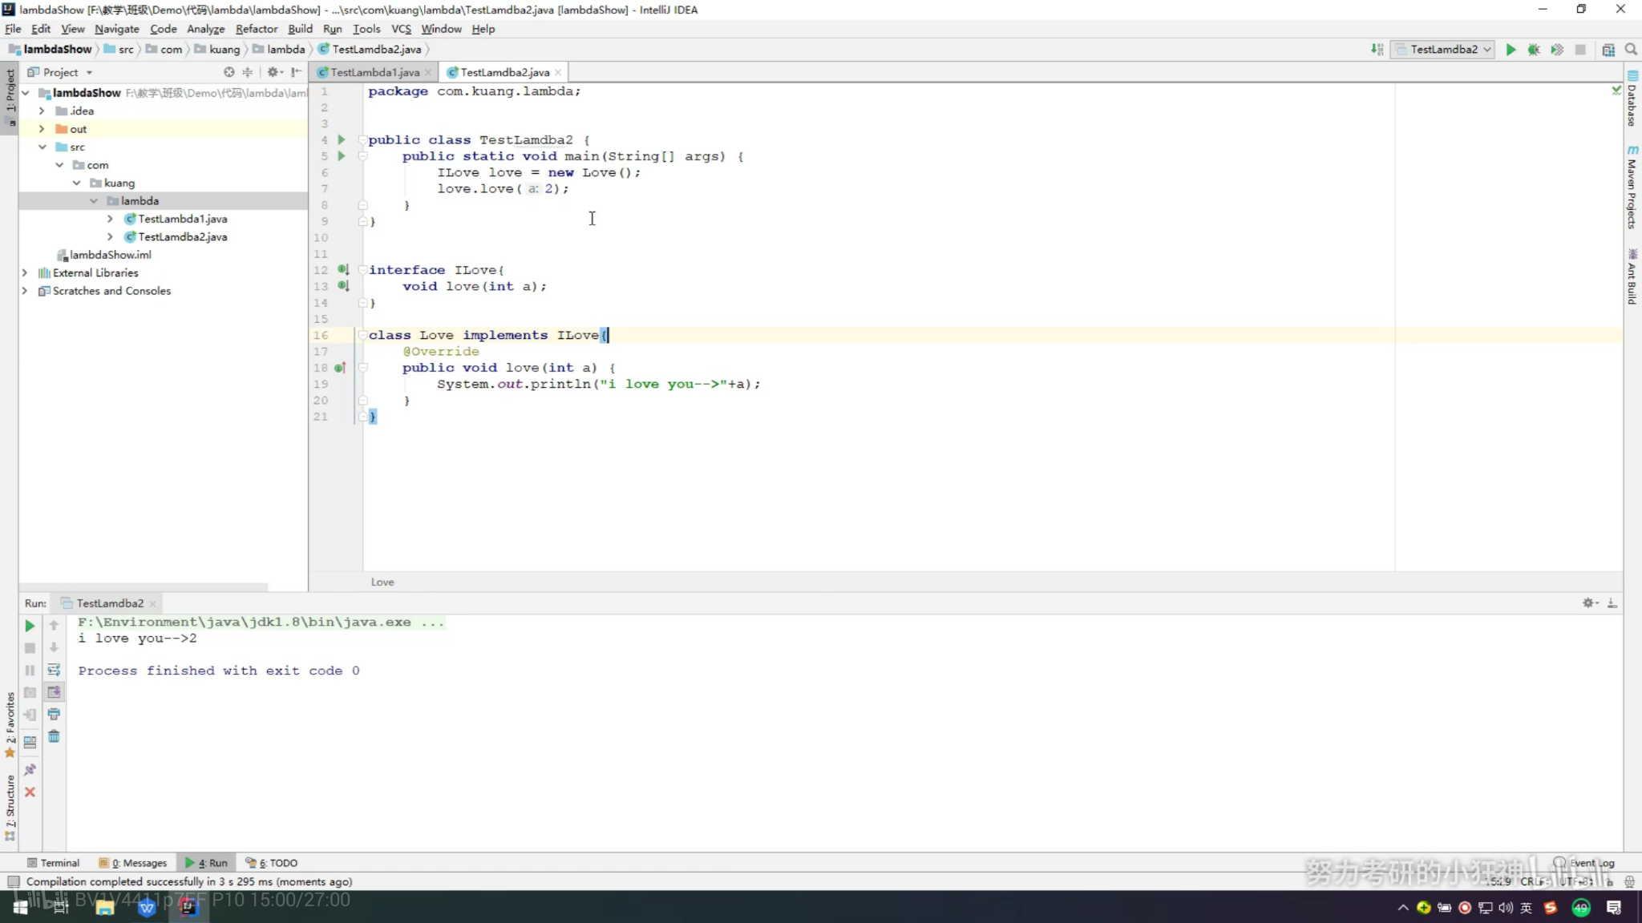This screenshot has width=1642, height=923.
Task: Hide the Project tool window
Action: (297, 72)
